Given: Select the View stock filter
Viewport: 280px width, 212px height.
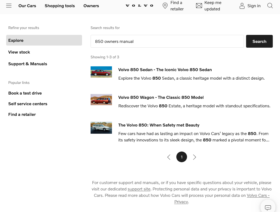Looking at the screenshot, I should pyautogui.click(x=19, y=52).
